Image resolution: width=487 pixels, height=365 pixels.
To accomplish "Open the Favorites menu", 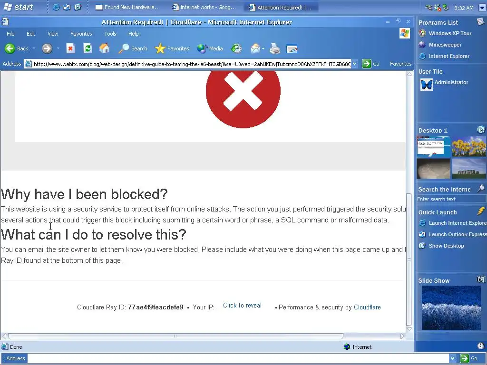I will 81,34.
